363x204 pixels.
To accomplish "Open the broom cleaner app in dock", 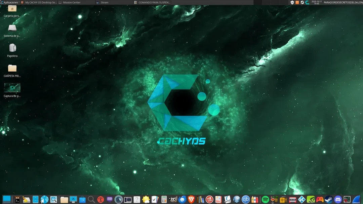I will click(x=27, y=199).
